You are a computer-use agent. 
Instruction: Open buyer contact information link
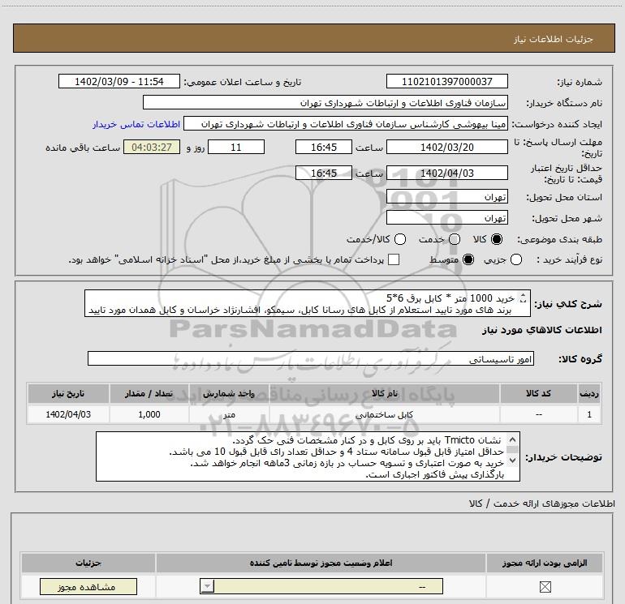point(136,124)
